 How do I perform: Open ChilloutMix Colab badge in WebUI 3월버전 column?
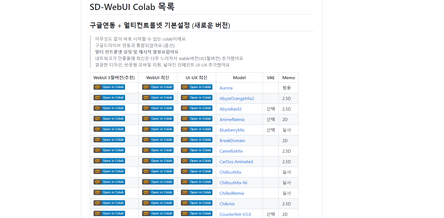(x=109, y=171)
